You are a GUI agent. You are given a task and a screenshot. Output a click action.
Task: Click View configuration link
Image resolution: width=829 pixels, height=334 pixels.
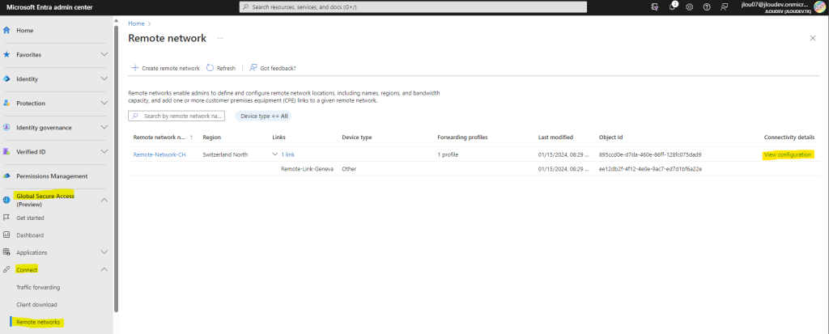[787, 154]
